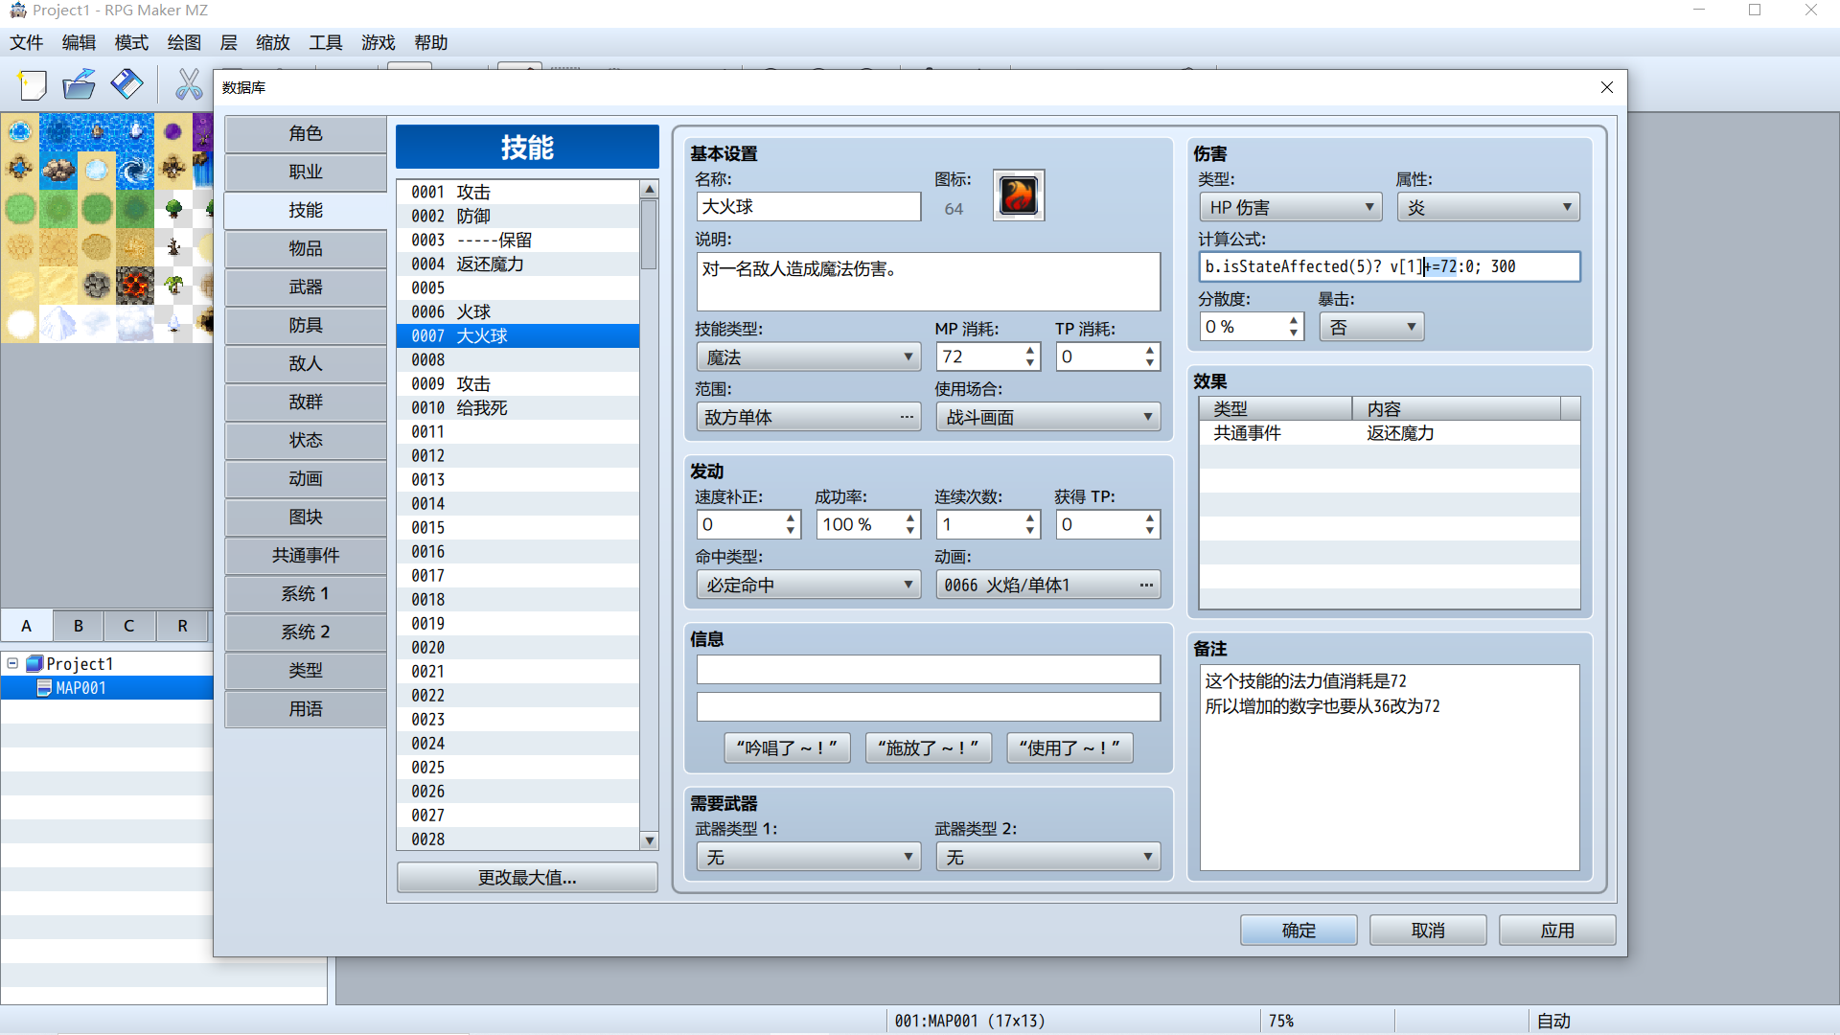
Task: Click the Cut scissors toolbar icon
Action: pyautogui.click(x=189, y=85)
